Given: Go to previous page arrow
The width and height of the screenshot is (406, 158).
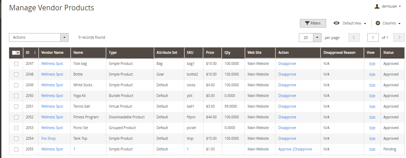Looking at the screenshot, I should click(x=354, y=38).
